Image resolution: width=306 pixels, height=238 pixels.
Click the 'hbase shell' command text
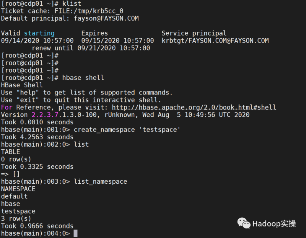point(83,78)
